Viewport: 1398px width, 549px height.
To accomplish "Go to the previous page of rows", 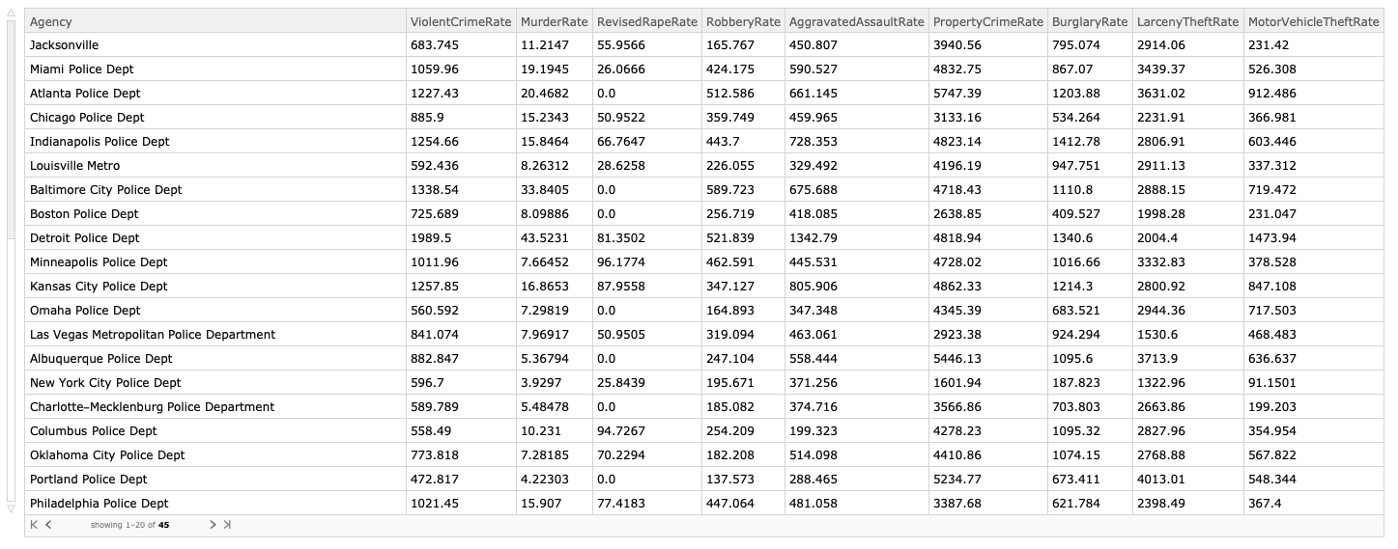I will 48,525.
